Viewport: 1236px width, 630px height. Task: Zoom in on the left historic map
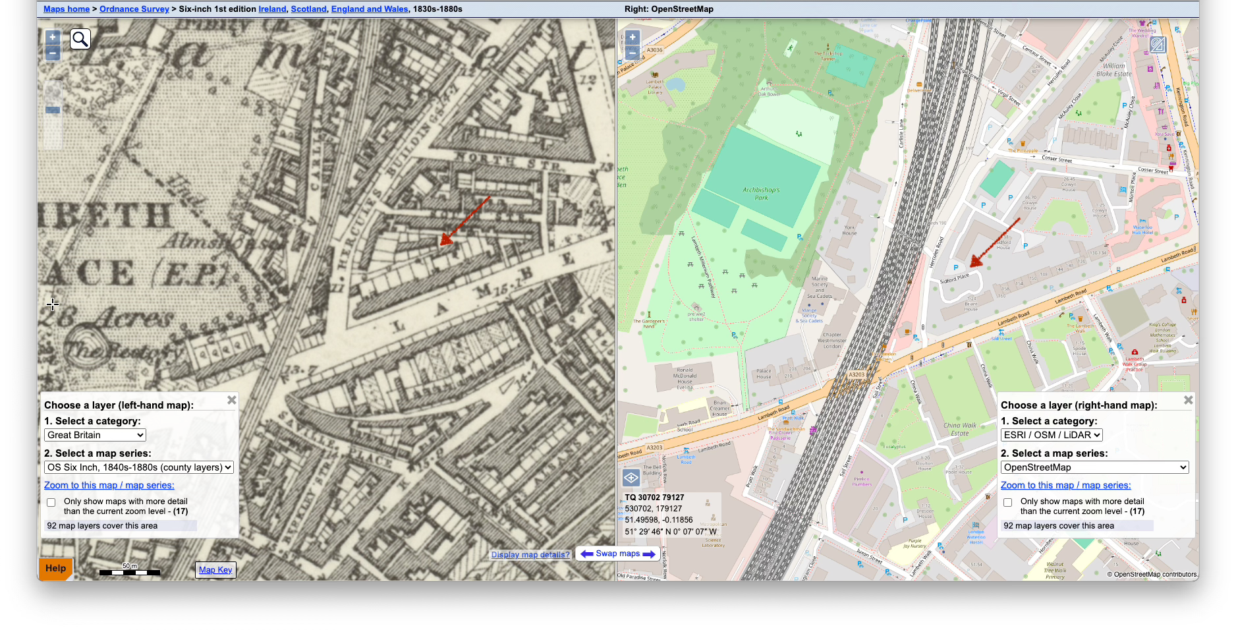[x=53, y=38]
